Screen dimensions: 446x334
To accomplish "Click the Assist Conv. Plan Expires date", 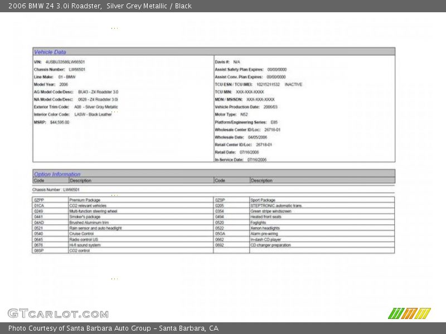I will 276,77.
